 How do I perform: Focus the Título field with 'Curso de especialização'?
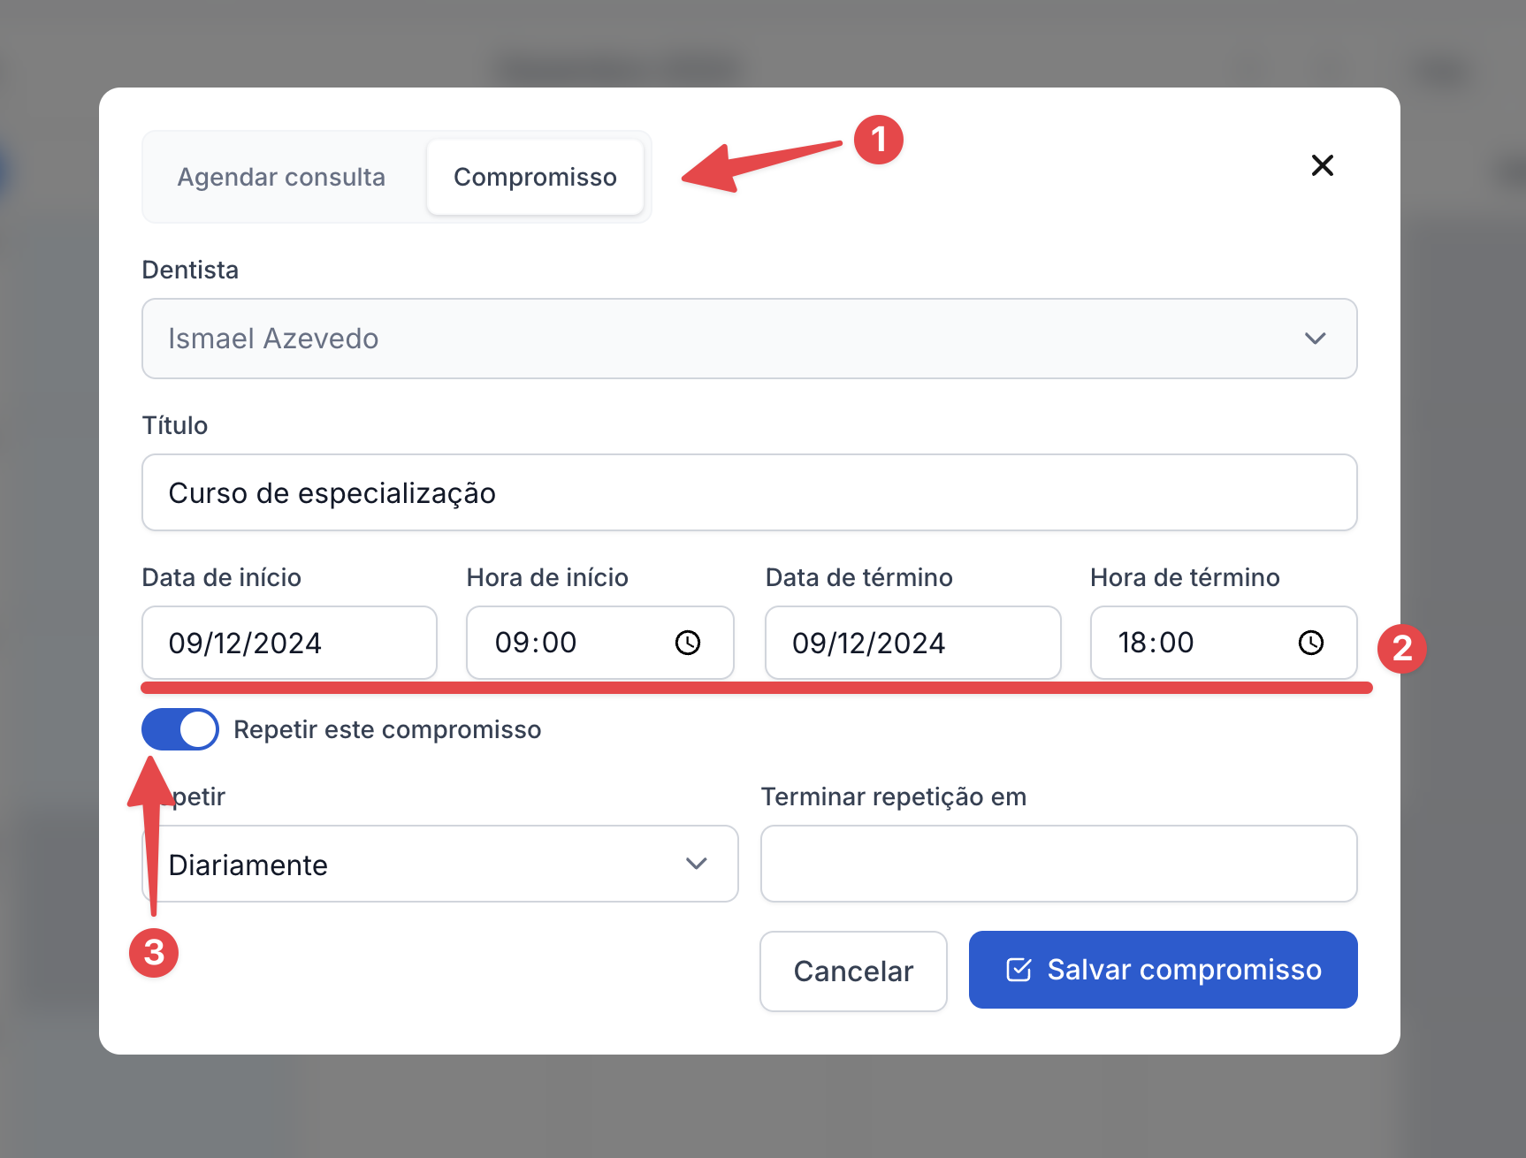pyautogui.click(x=748, y=492)
